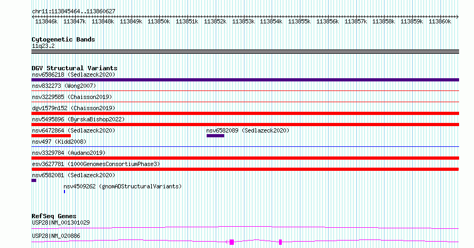Image resolution: width=474 pixels, height=248 pixels.
Task: Open variant dgv1579n152 (Chaisson2019) label
Action: coord(73,108)
